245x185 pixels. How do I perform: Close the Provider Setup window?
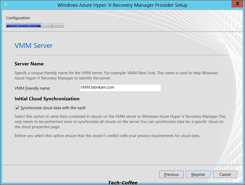[237, 4]
